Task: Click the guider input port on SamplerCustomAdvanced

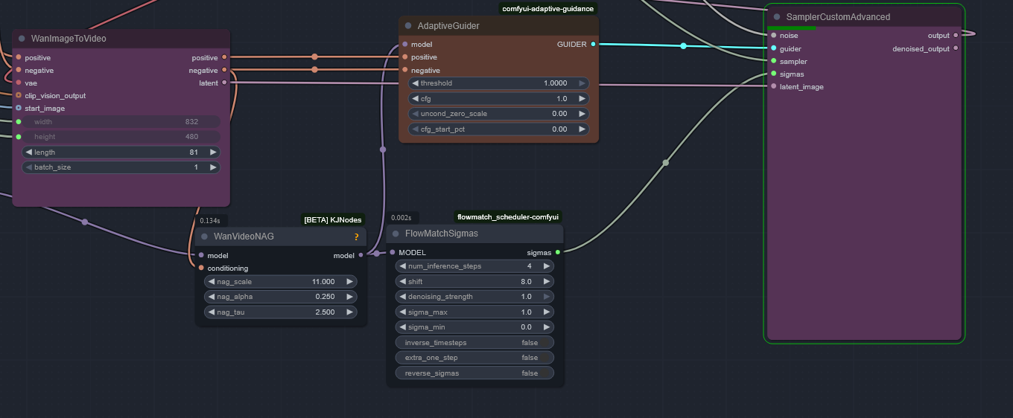Action: (x=774, y=48)
